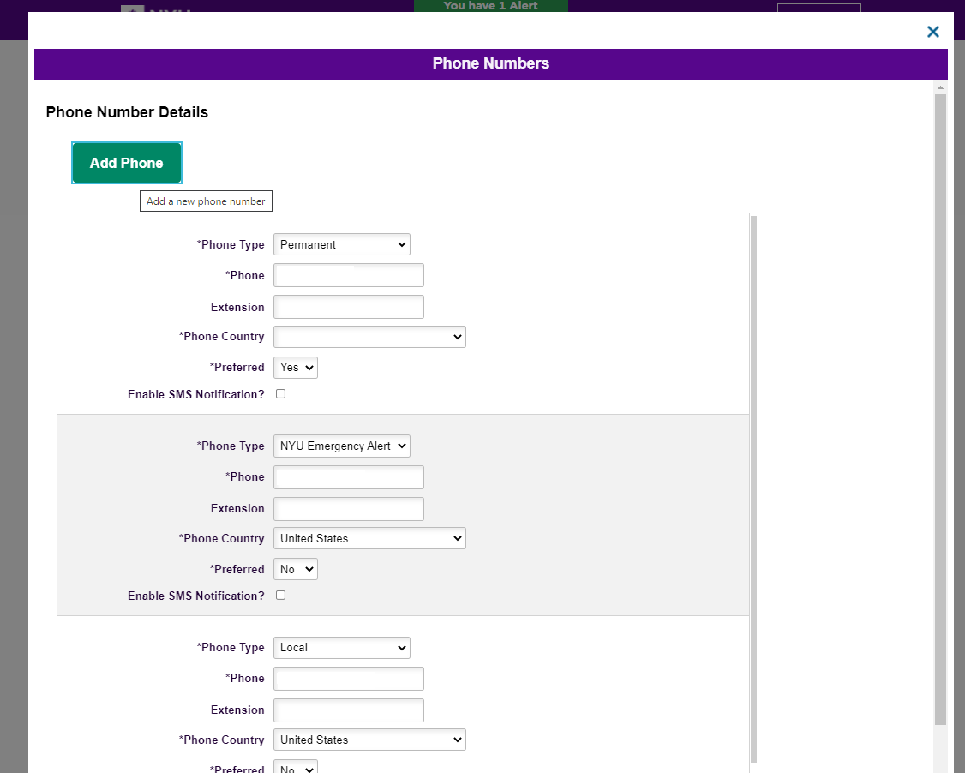Click the Phone field in the Local section
Image resolution: width=965 pixels, height=773 pixels.
pos(348,678)
